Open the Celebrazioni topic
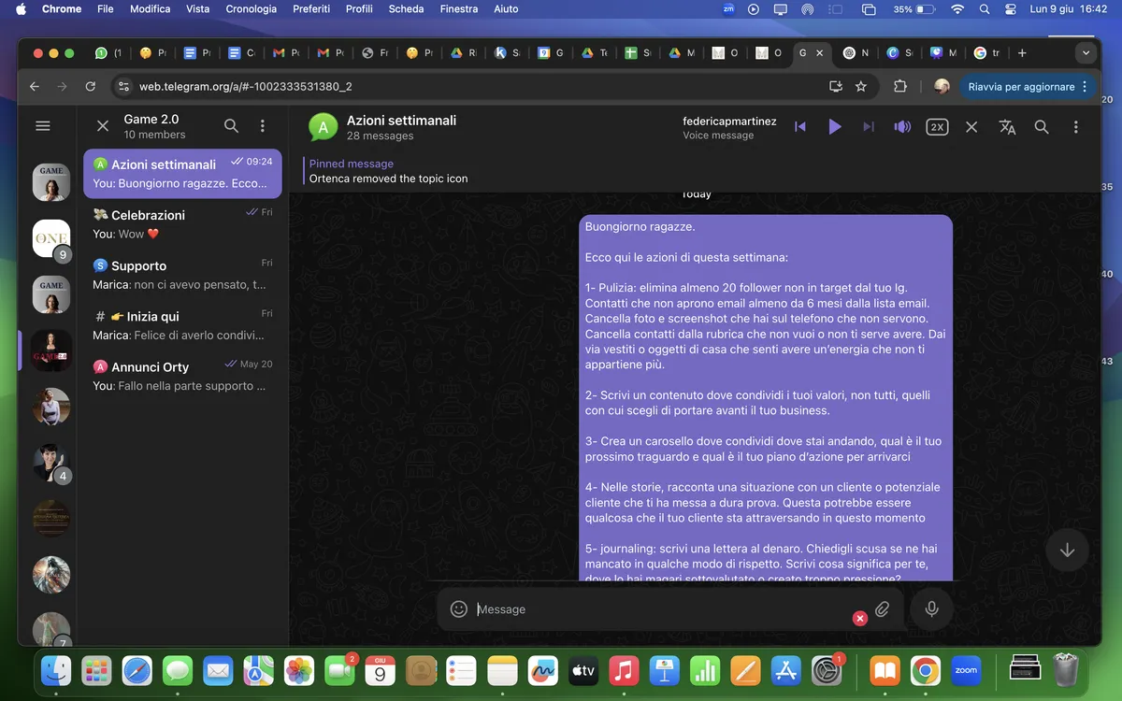This screenshot has height=701, width=1122. (x=182, y=224)
